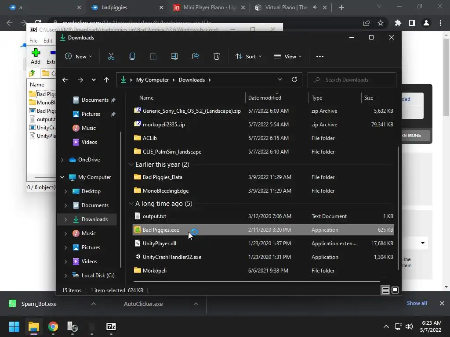Screen dimensions: 450x337
Task: Collapse the Earlier this year group
Action: coord(131,165)
